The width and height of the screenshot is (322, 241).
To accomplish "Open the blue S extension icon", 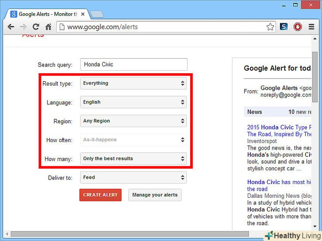I will coord(284,26).
